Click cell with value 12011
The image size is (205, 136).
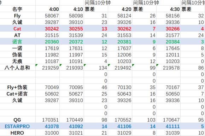point(168,55)
